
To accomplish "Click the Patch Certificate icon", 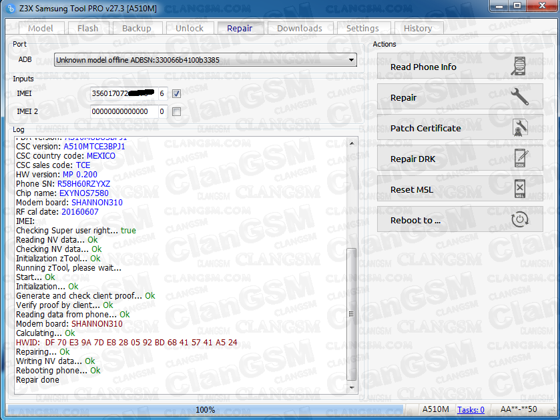I will tap(520, 128).
